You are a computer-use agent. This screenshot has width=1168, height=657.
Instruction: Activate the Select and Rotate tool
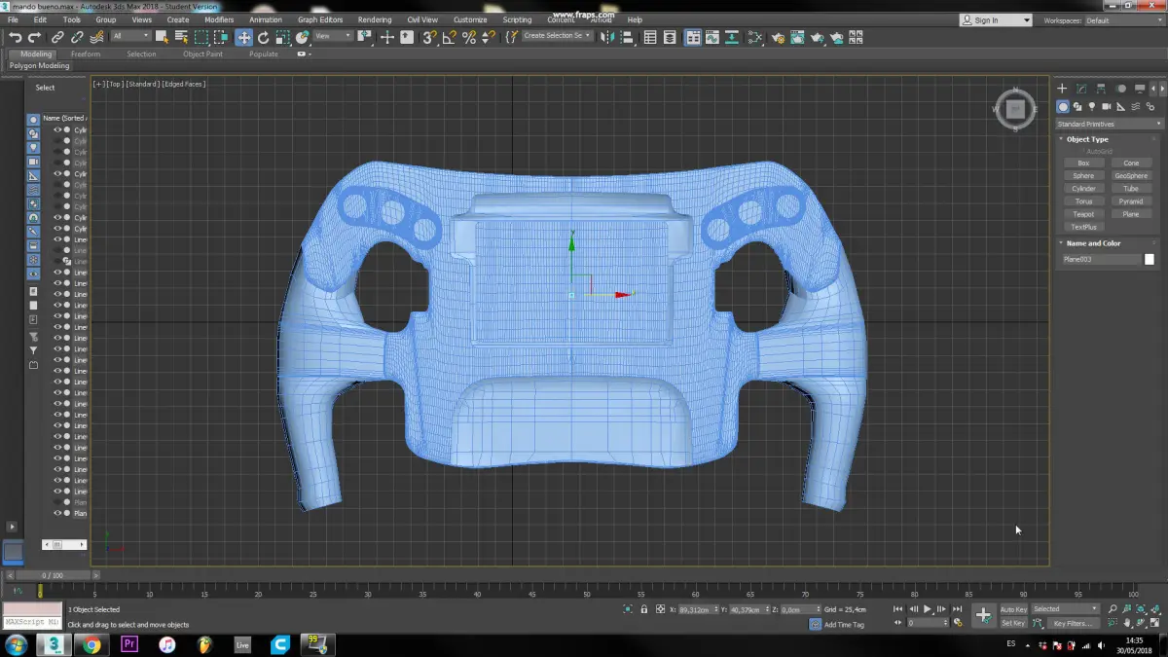click(x=263, y=37)
